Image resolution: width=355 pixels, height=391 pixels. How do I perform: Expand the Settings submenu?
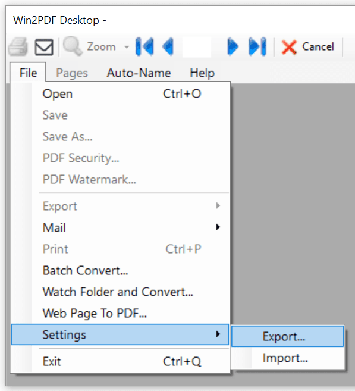(120, 334)
